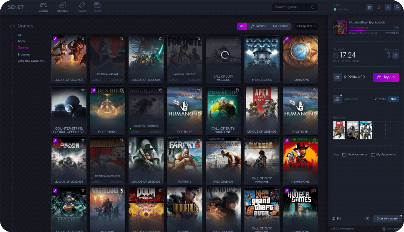Image resolution: width=404 pixels, height=232 pixels.
Task: Click the My passes ticket icon
Action: 396,55
